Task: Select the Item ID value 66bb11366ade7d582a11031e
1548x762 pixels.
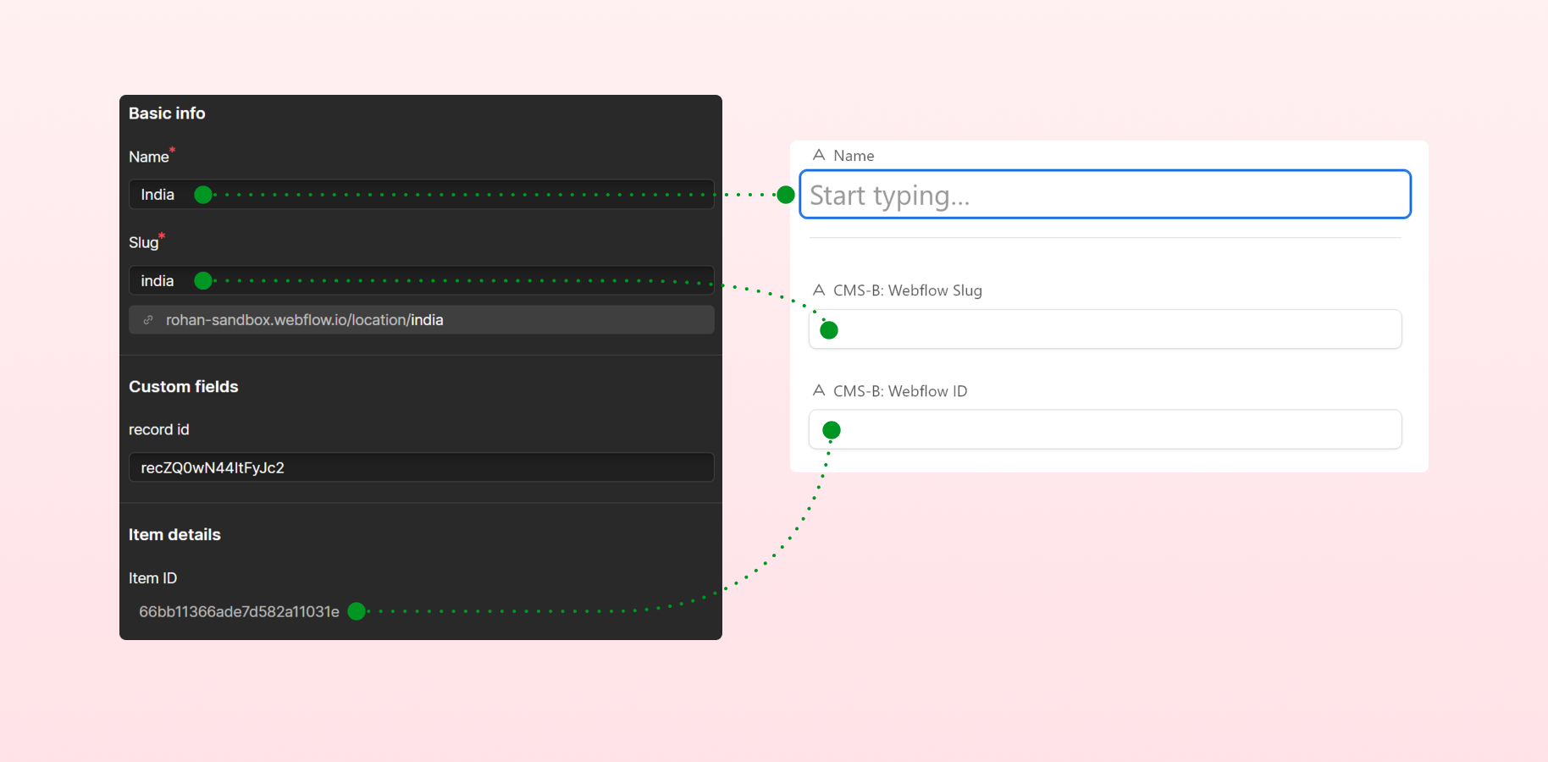Action: 239,611
